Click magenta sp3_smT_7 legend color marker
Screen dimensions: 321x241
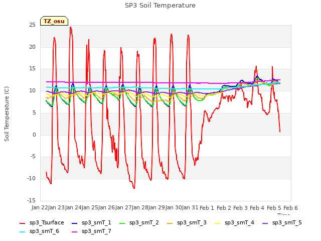coord(75,232)
